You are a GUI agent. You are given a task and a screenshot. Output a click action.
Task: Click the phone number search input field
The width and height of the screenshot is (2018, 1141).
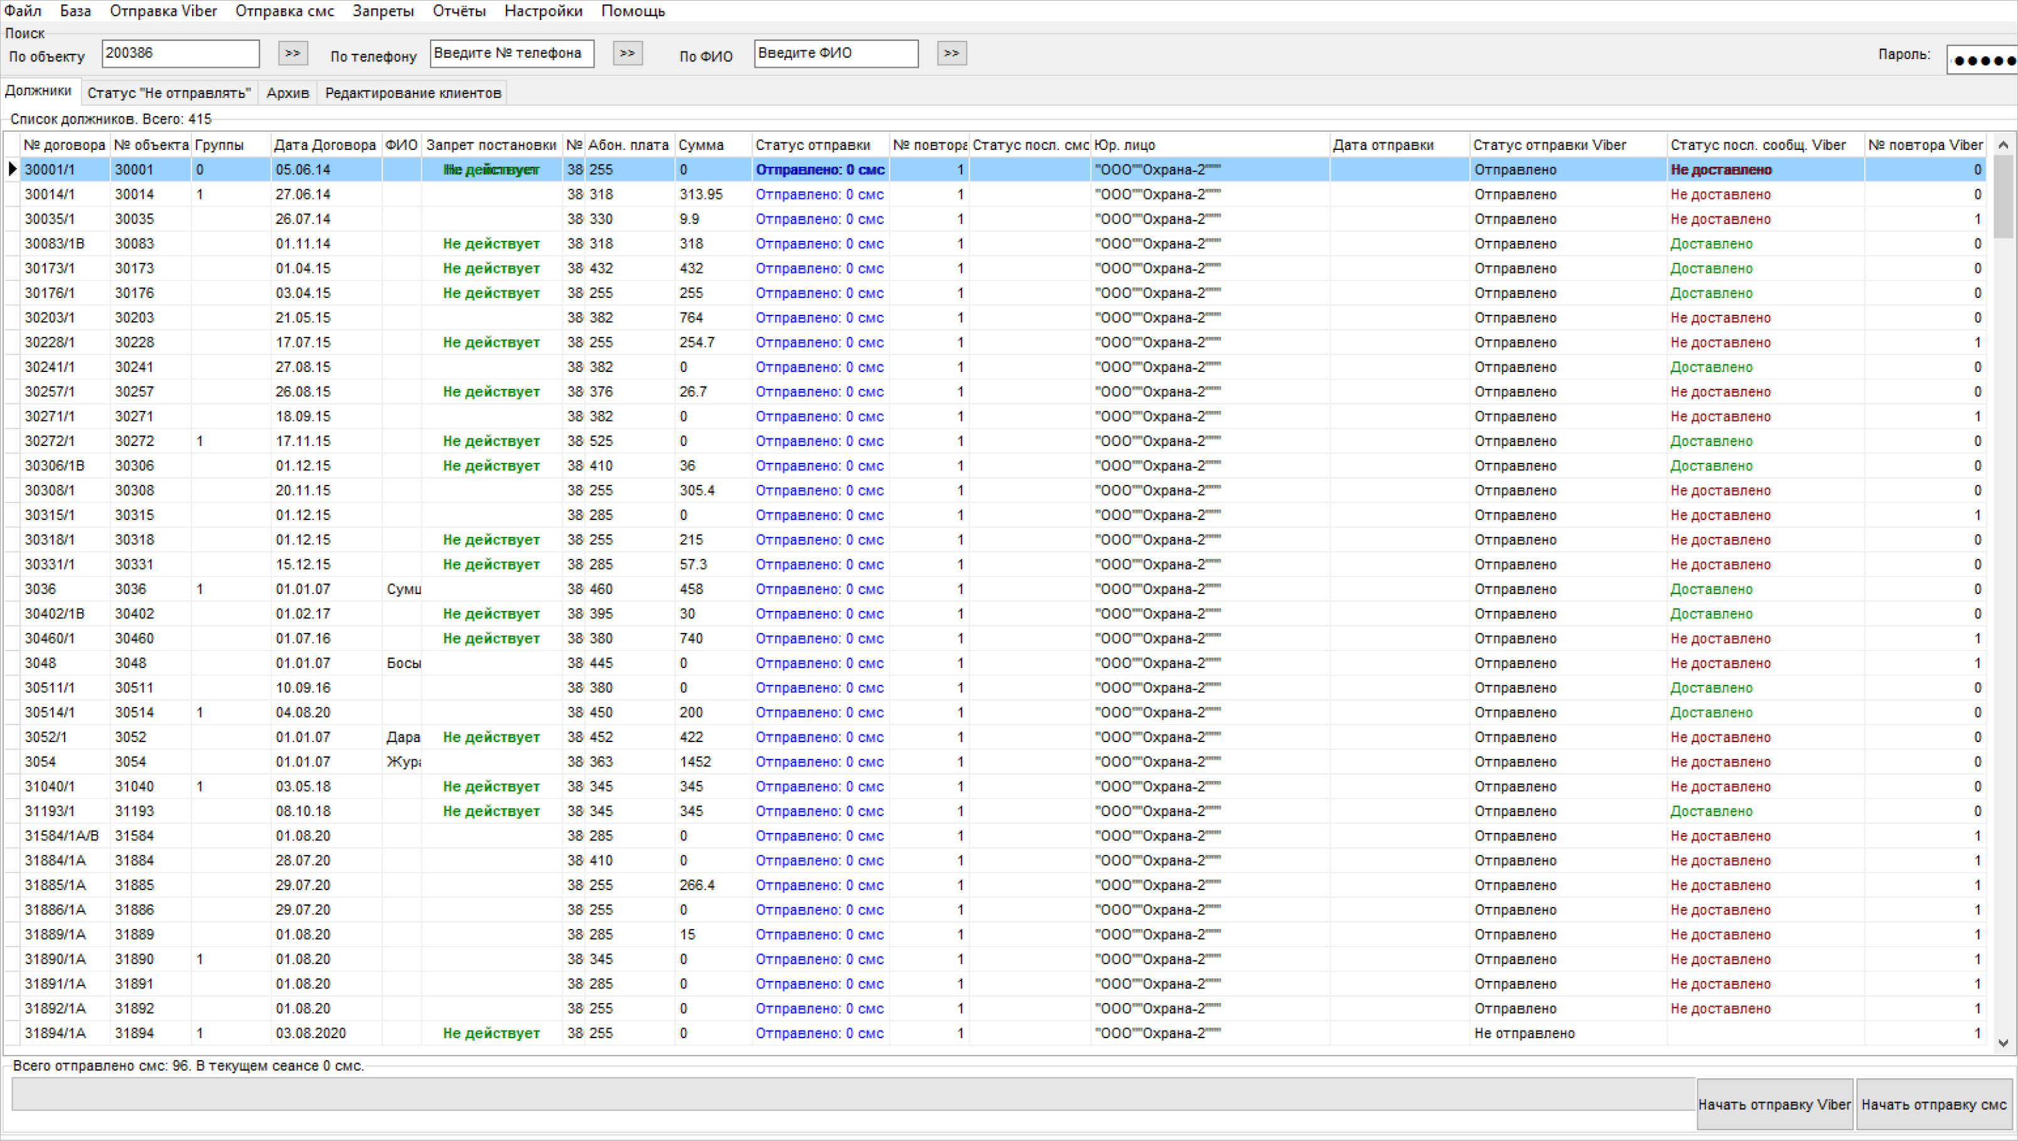pos(512,53)
